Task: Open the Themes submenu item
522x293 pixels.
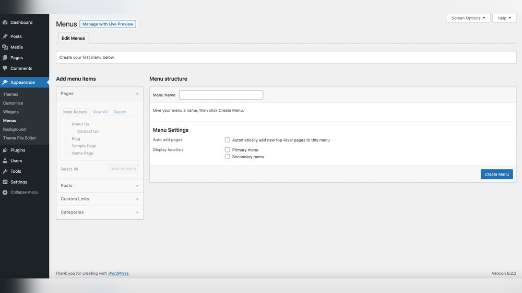Action: (10, 94)
